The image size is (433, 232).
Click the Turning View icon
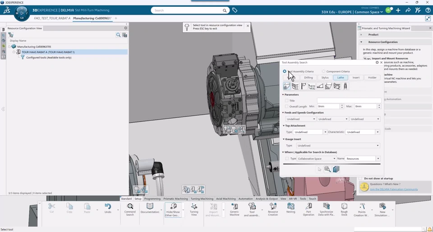(194, 207)
